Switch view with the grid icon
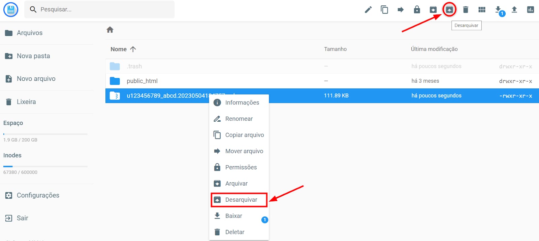The width and height of the screenshot is (539, 241). (x=482, y=10)
